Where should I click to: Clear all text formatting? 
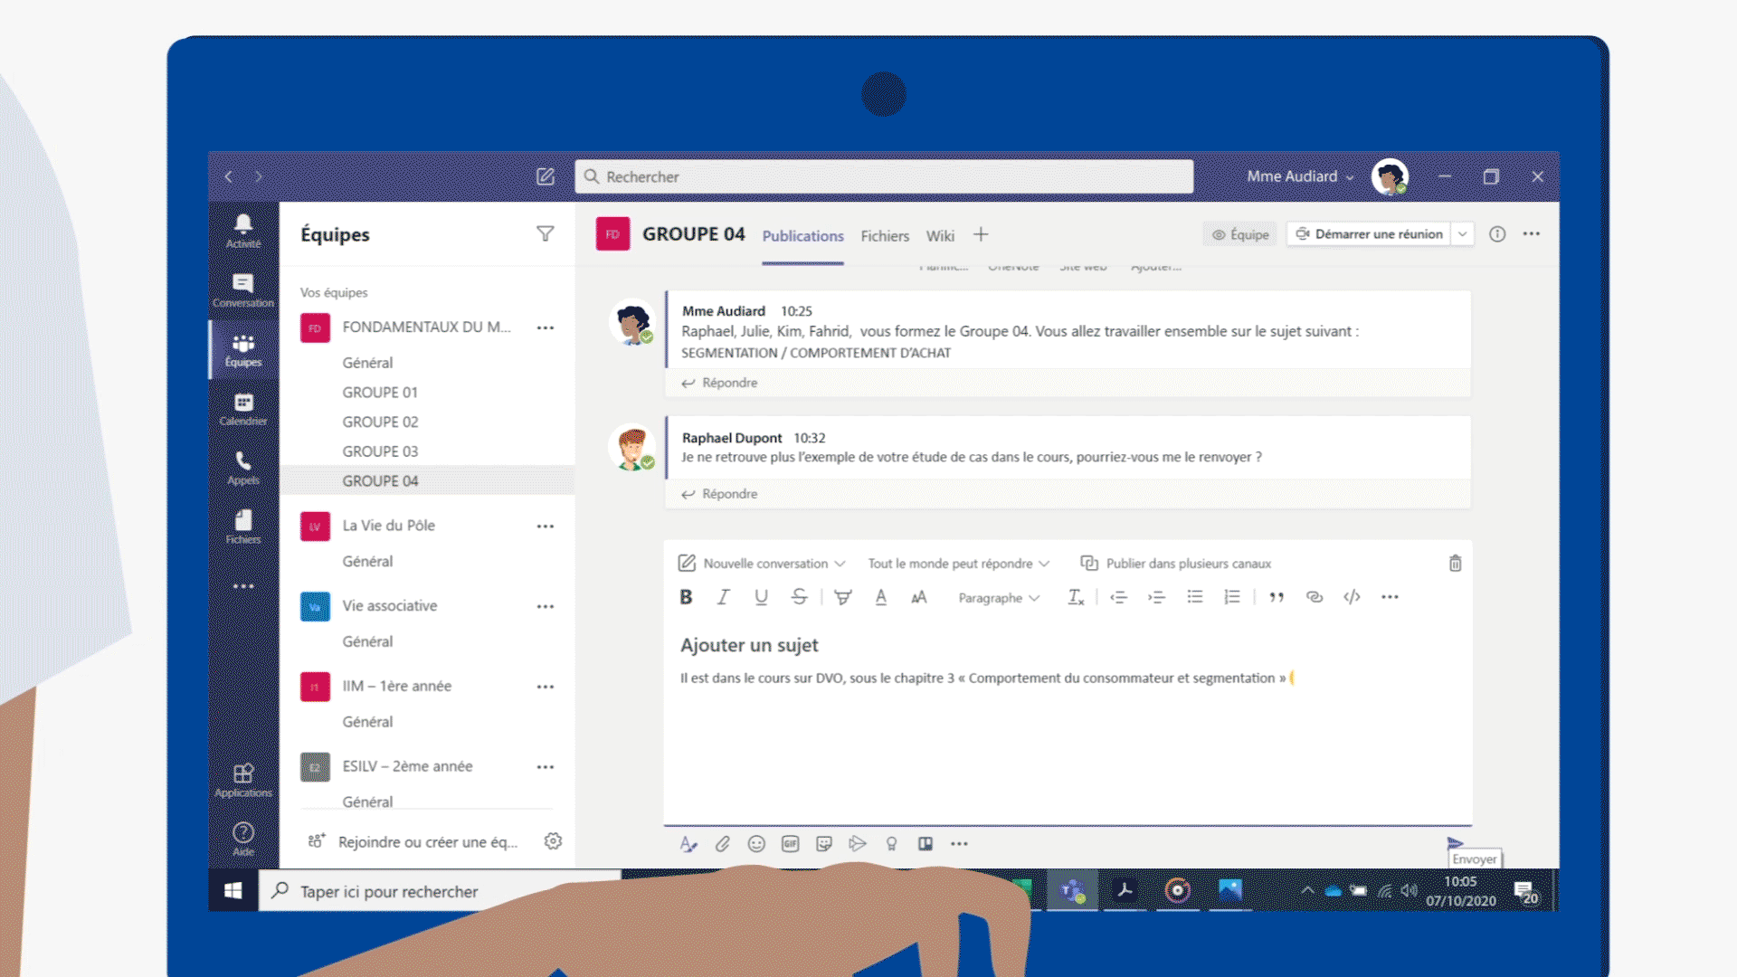point(1076,597)
